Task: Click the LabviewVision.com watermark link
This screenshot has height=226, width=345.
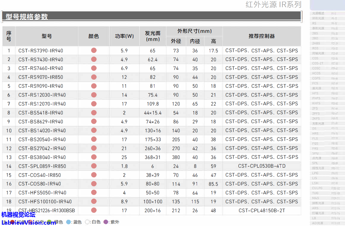Action: pos(28,222)
